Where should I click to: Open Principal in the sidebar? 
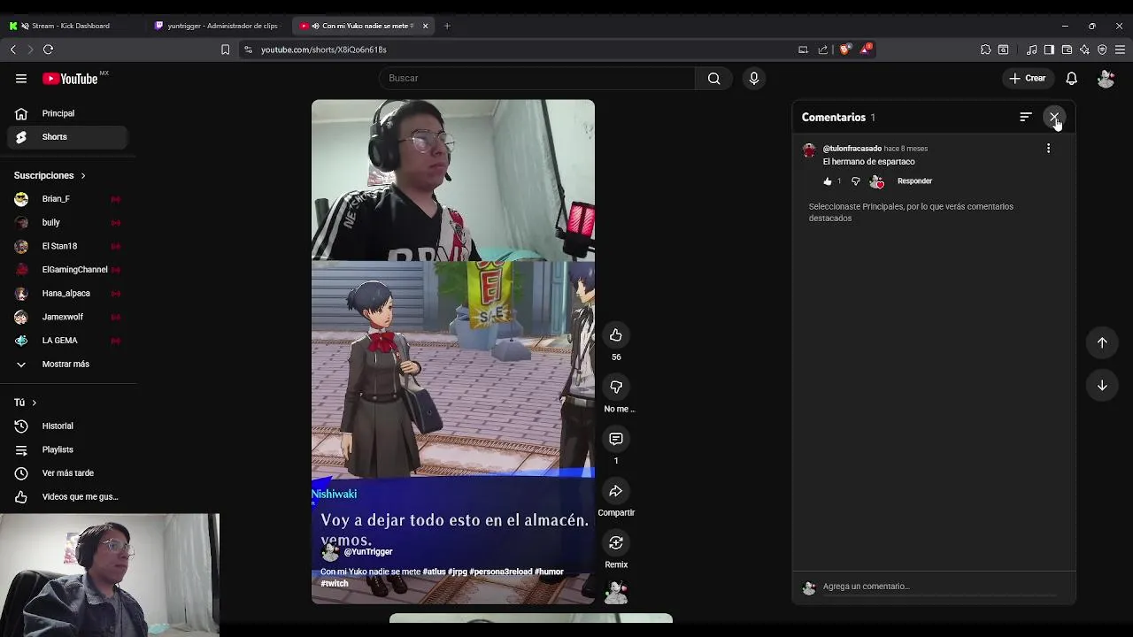[69, 113]
